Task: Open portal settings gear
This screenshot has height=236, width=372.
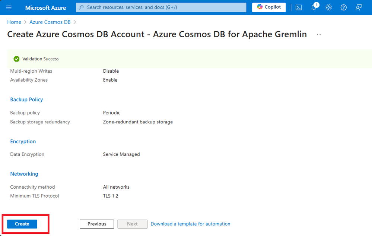Action: (x=328, y=7)
